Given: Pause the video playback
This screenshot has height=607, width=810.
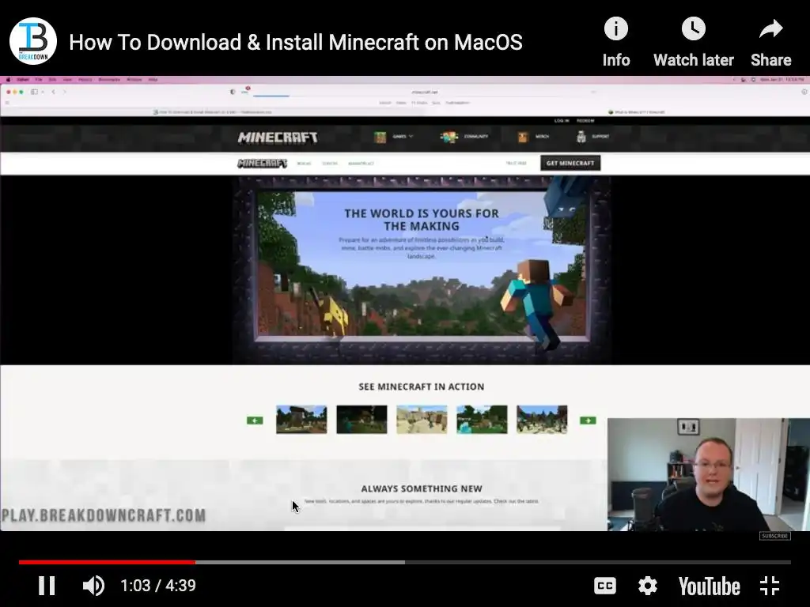Looking at the screenshot, I should [x=47, y=586].
